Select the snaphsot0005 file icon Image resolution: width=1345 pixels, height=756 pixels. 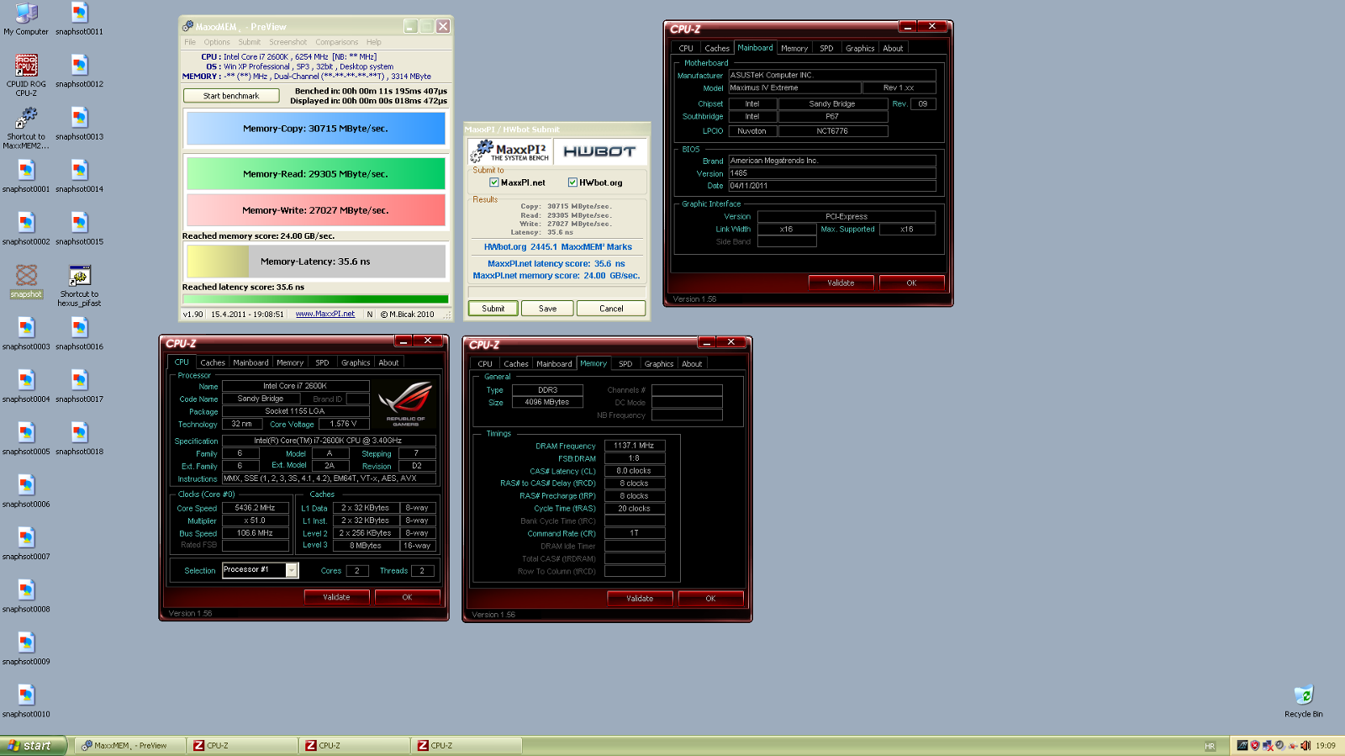tap(26, 439)
